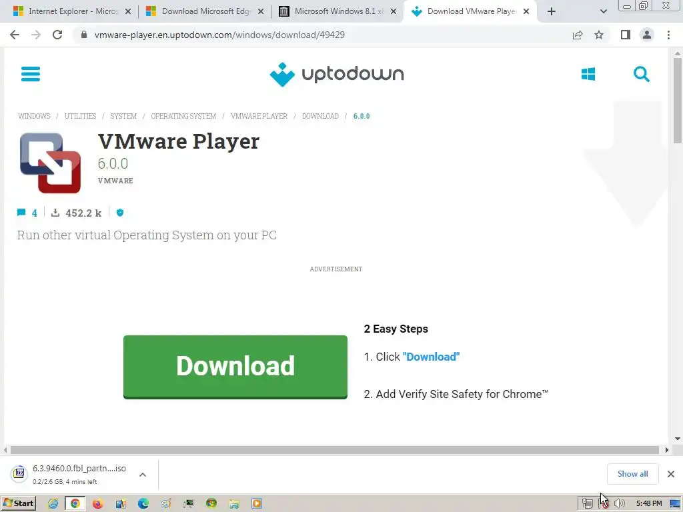Close the downloads shelf

click(x=671, y=474)
